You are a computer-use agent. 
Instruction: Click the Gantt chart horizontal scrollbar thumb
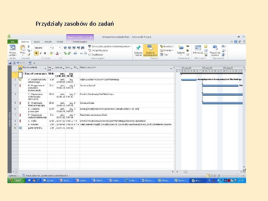click(x=185, y=172)
